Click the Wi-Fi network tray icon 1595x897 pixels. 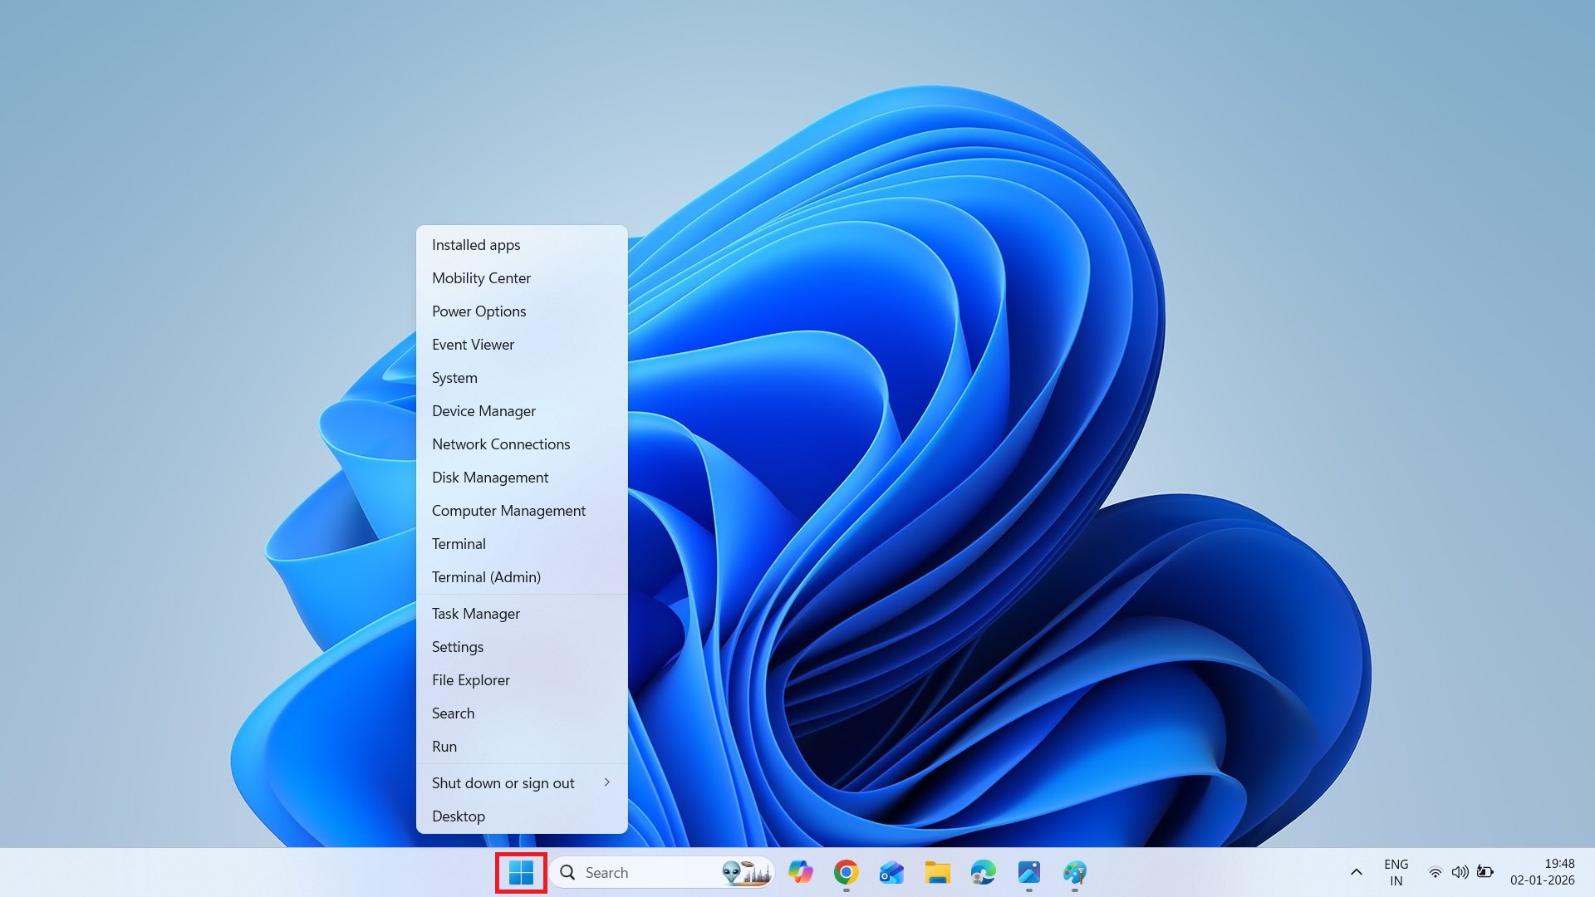tap(1435, 872)
